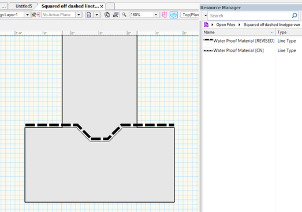Image resolution: width=302 pixels, height=212 pixels.
Task: Expand the dropdown next to page icon
Action: [97, 14]
